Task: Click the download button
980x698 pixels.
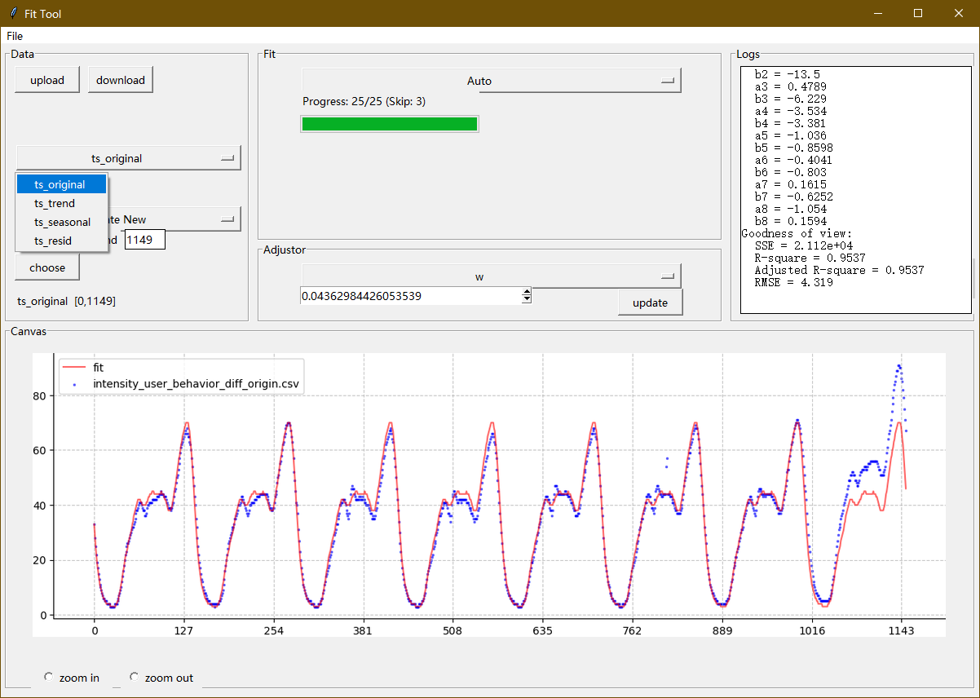Action: pyautogui.click(x=121, y=80)
